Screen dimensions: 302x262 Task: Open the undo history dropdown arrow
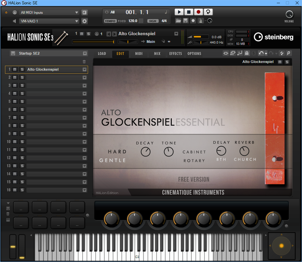pyautogui.click(x=266, y=54)
